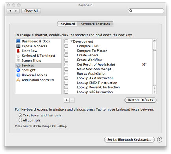Enable the Create Service checkbox
This screenshot has width=171, height=154.
66,55
